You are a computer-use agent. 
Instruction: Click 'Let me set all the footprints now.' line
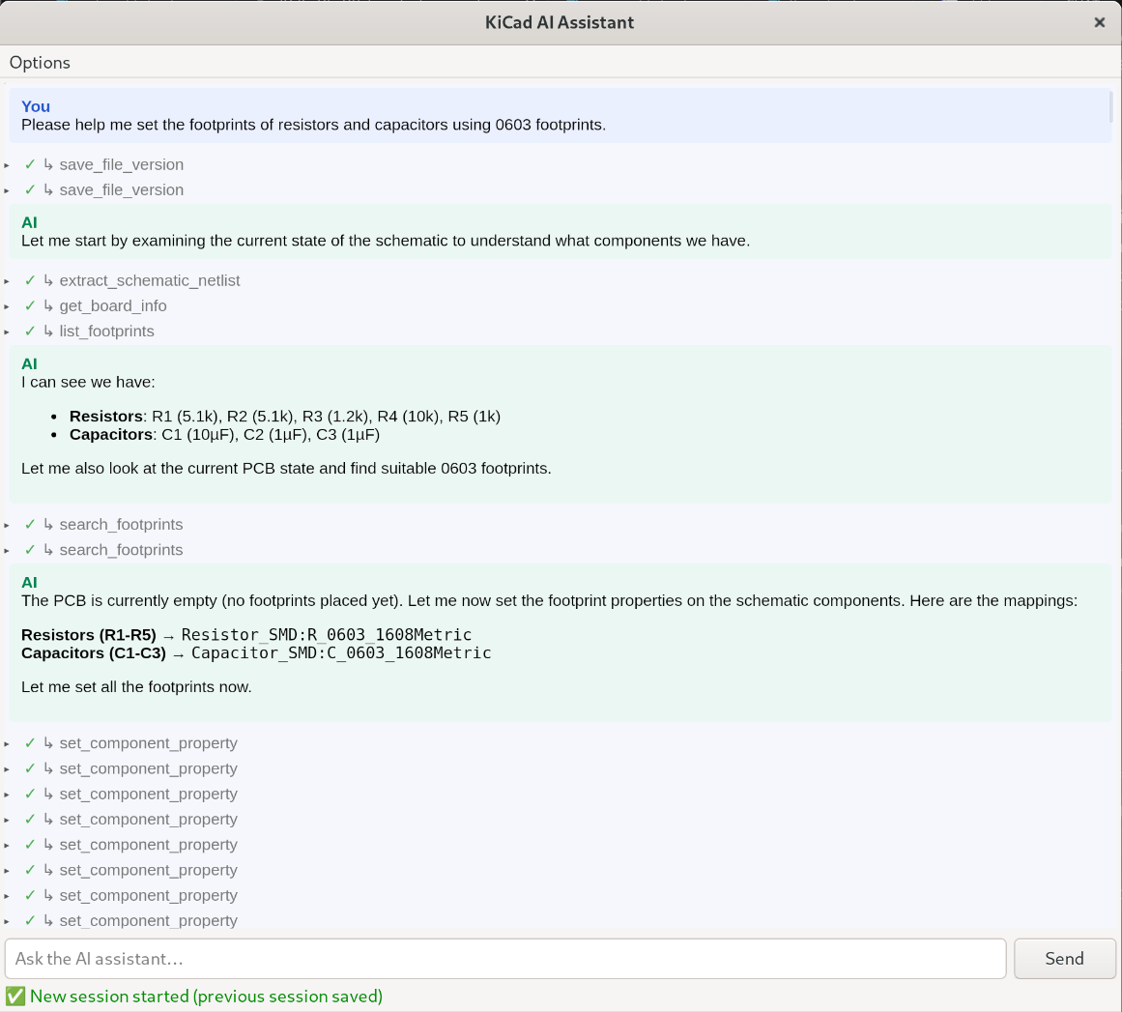point(136,687)
